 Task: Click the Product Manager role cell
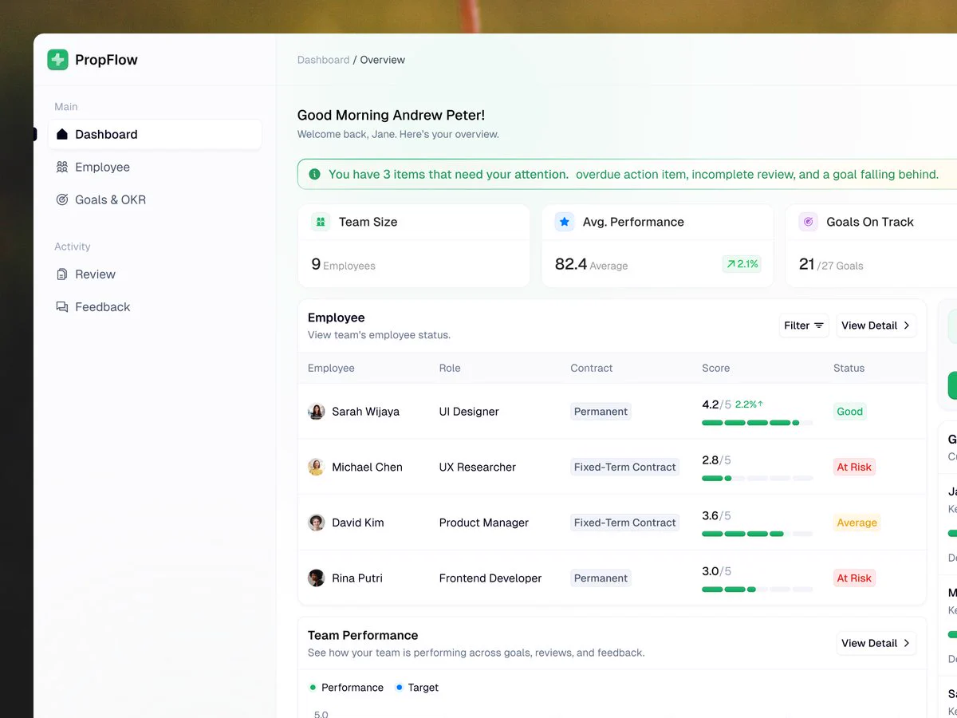point(484,523)
